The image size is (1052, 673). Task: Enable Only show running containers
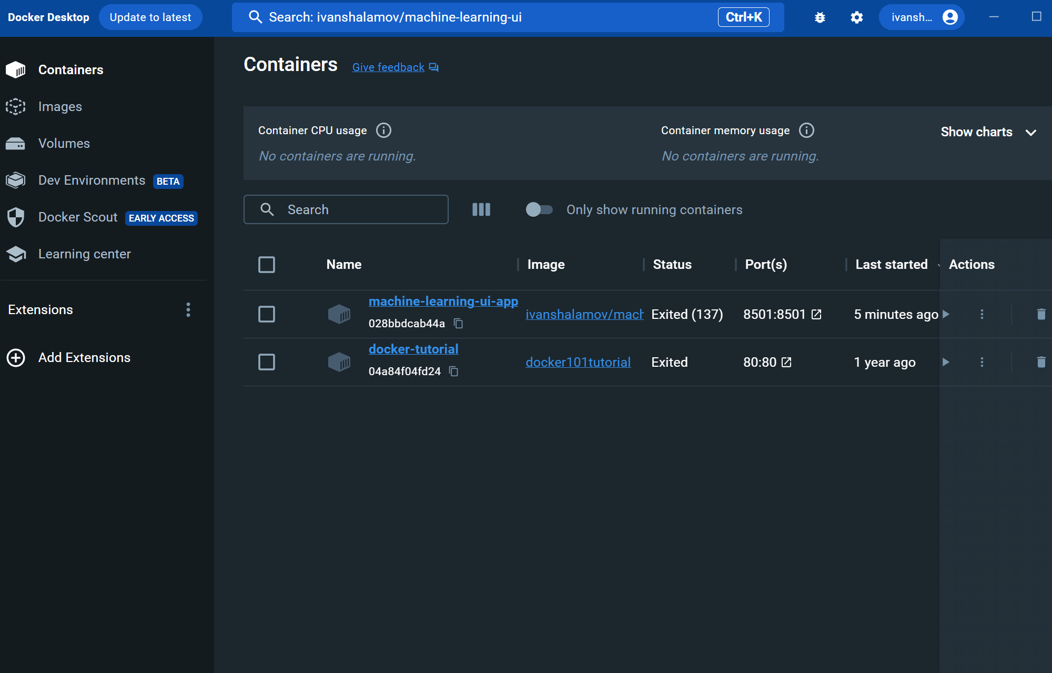[539, 209]
